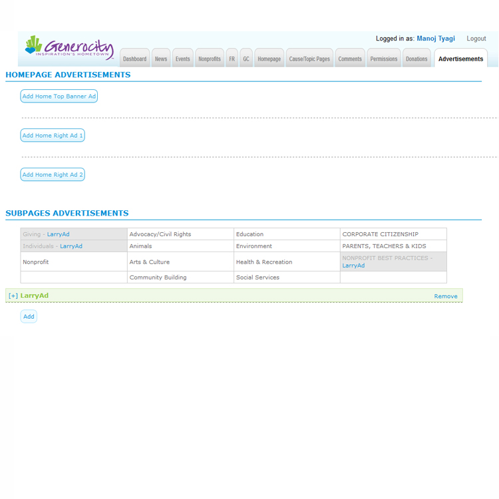This screenshot has height=499, width=499.
Task: Click Add Home Top Banner Ad button
Action: pos(59,96)
